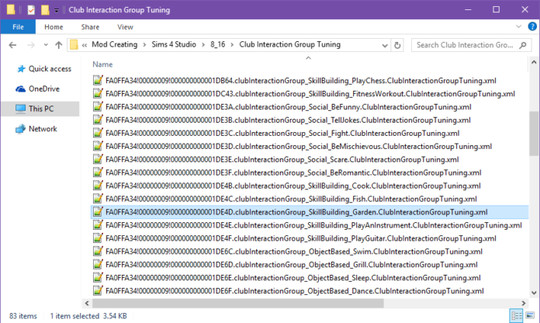This screenshot has width=540, height=323.
Task: Switch to large icons view in status bar
Action: point(530,315)
